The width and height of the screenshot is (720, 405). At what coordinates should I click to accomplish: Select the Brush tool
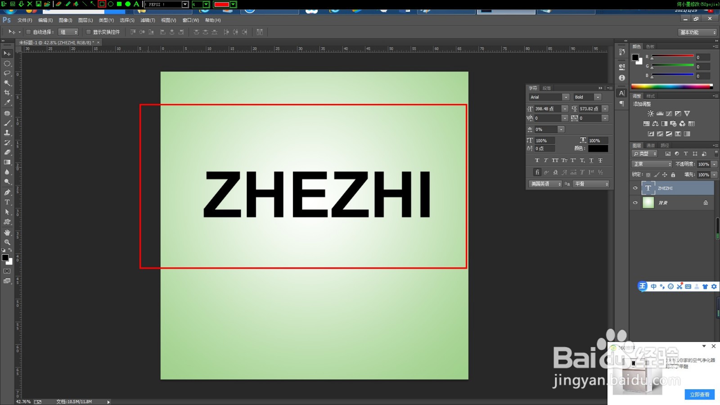(7, 123)
